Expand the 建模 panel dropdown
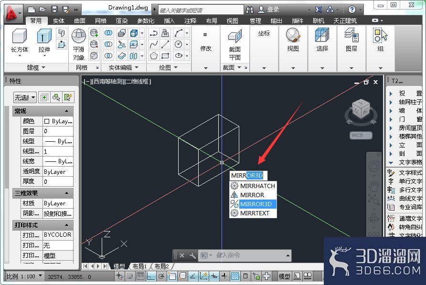Image resolution: width=426 pixels, height=285 pixels. [36, 67]
